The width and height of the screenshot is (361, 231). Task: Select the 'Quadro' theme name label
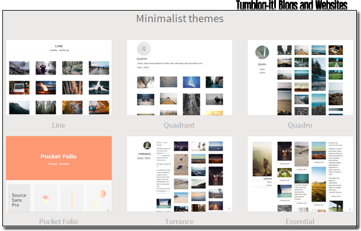300,125
